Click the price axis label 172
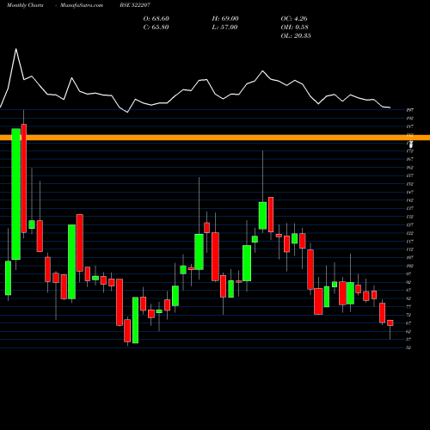Image resolution: width=430 pixels, height=430 pixels. coord(410,151)
